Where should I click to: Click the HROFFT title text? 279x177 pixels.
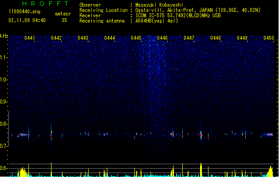click(x=45, y=4)
